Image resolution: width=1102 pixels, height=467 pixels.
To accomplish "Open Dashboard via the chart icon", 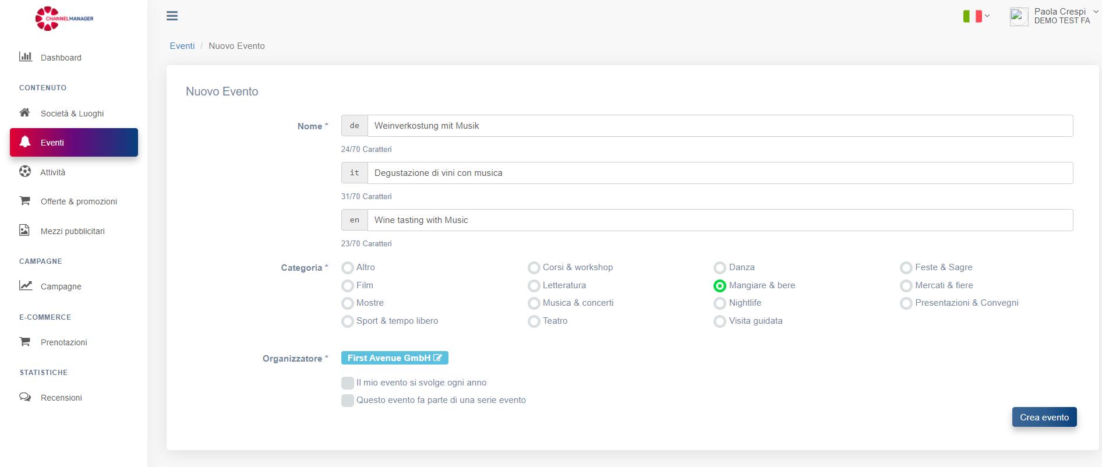I will click(25, 56).
